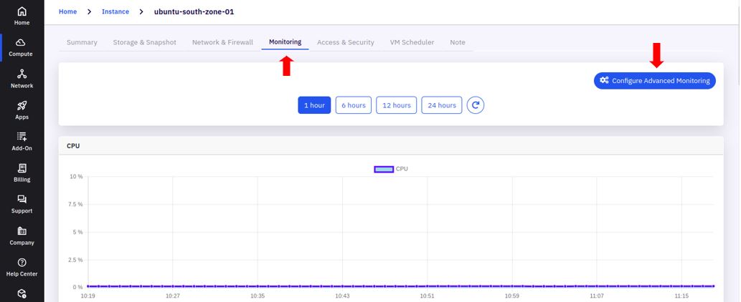Go to Instance breadcrumb link

(115, 11)
